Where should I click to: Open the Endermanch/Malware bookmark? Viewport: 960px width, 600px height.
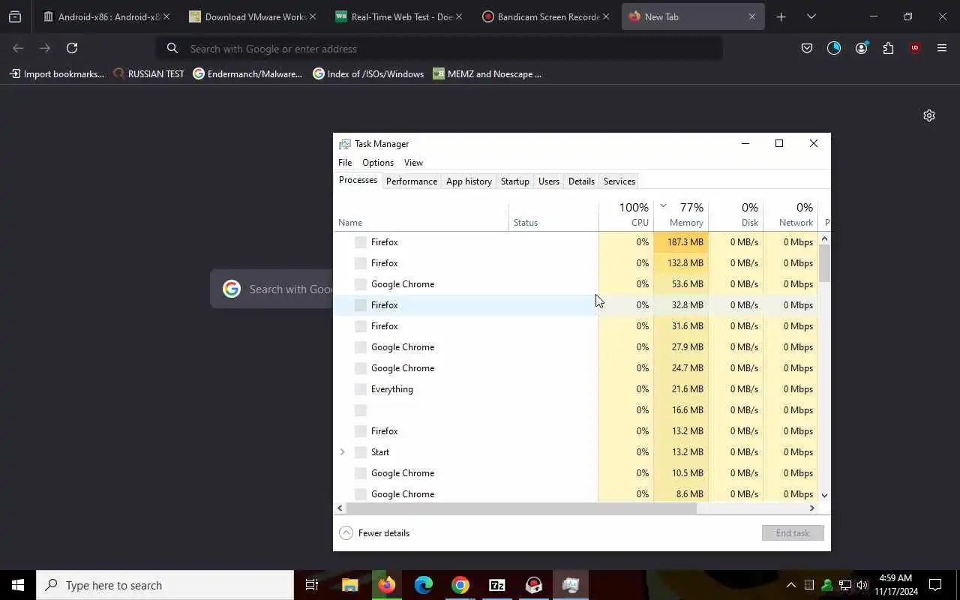pos(247,74)
